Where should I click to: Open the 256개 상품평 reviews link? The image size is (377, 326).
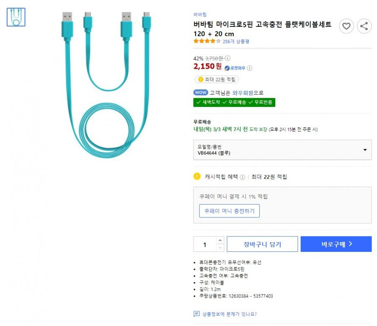click(236, 41)
